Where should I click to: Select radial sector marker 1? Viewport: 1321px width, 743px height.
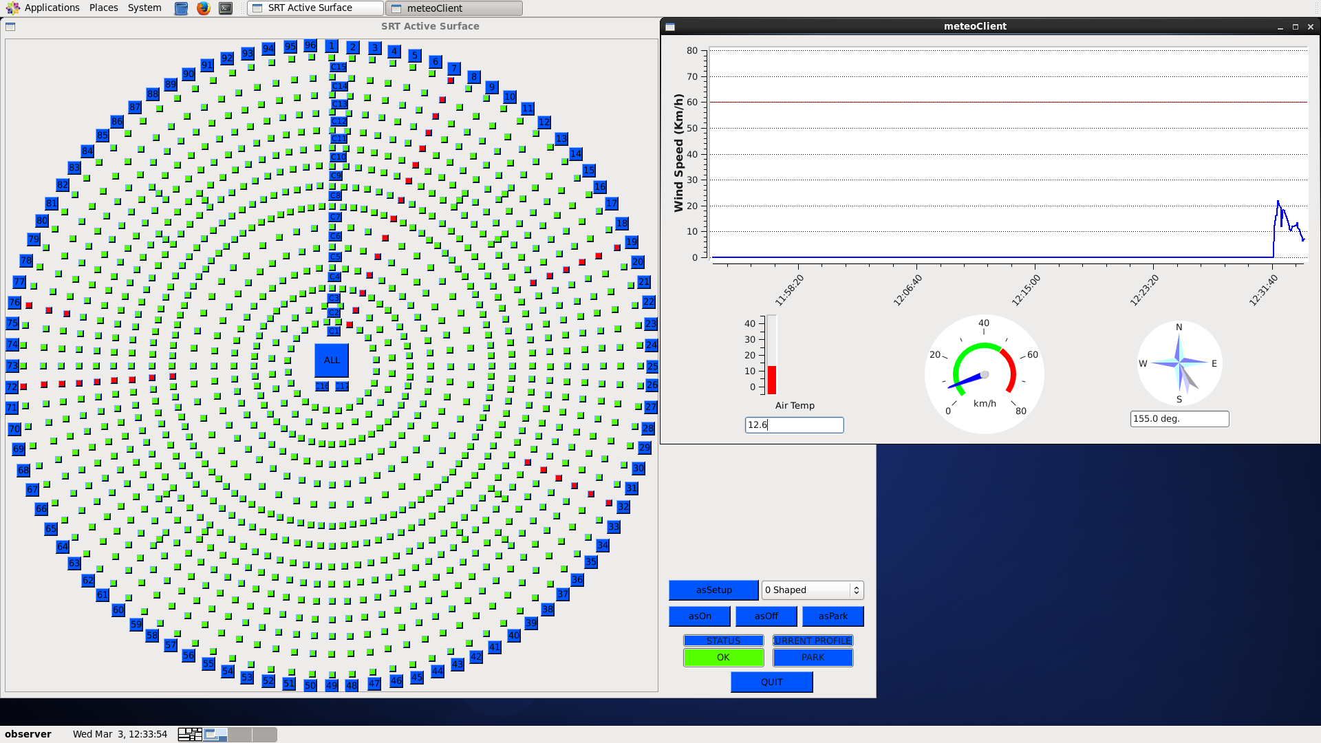click(332, 46)
